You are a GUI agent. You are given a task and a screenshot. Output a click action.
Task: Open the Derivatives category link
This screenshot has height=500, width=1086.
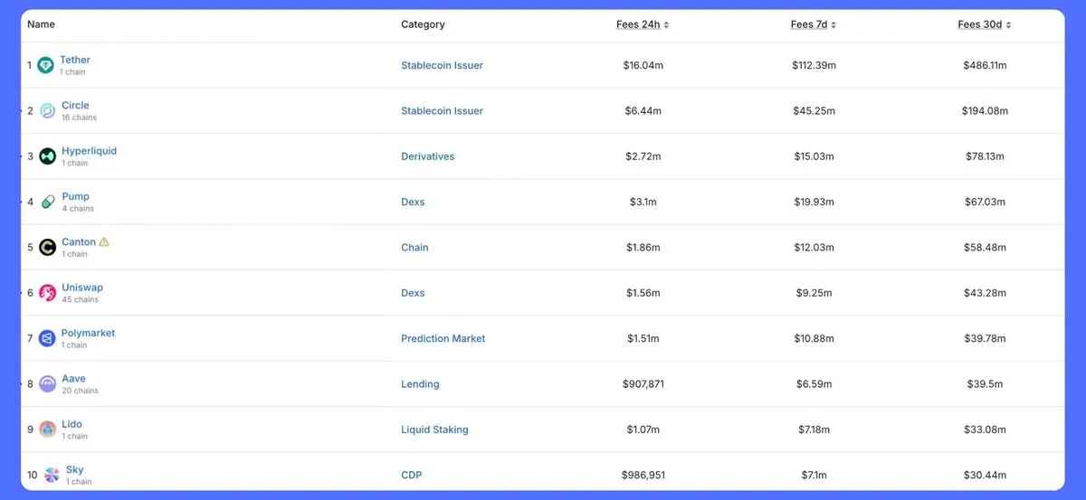[x=427, y=156]
